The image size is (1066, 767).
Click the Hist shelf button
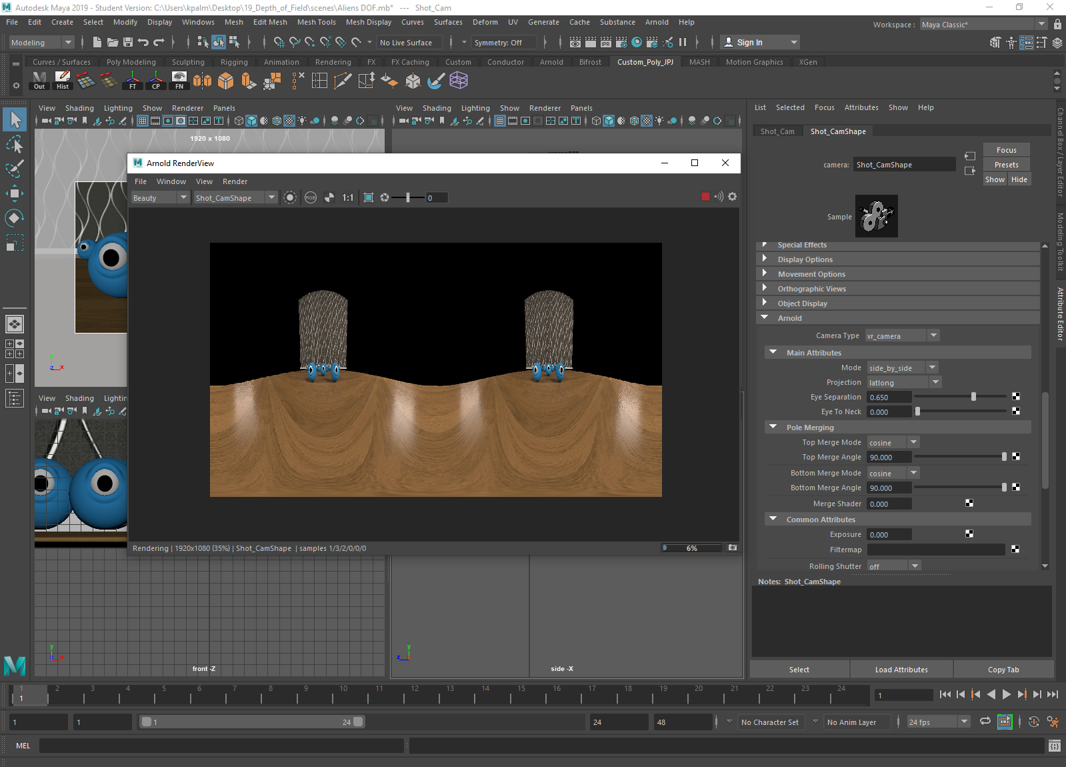pyautogui.click(x=63, y=81)
